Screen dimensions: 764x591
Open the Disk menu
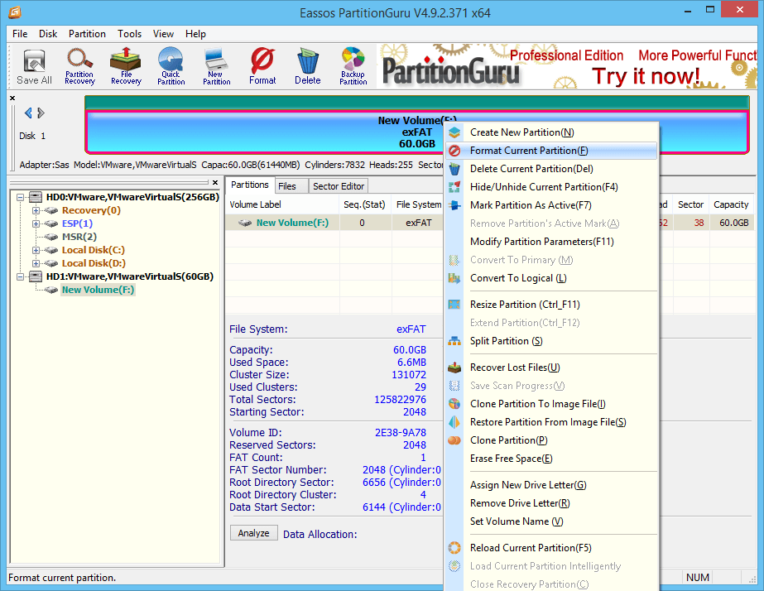click(x=48, y=34)
